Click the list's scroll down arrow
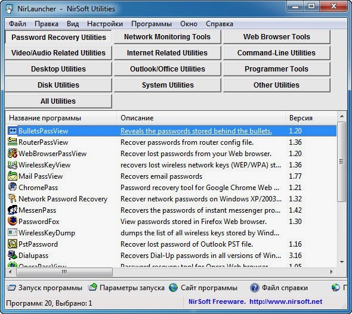This screenshot has height=314, width=352. click(x=342, y=262)
